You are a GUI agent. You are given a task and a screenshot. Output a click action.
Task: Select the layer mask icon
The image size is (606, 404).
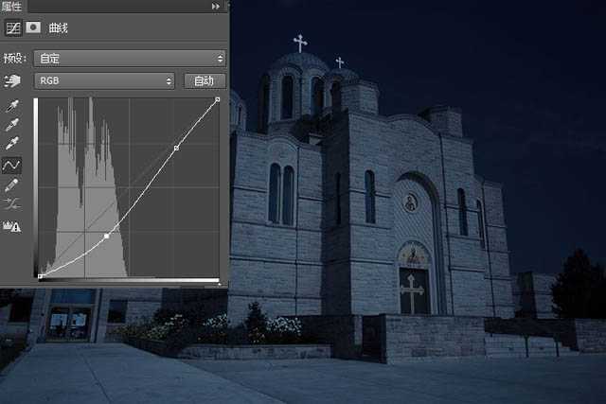tap(32, 27)
